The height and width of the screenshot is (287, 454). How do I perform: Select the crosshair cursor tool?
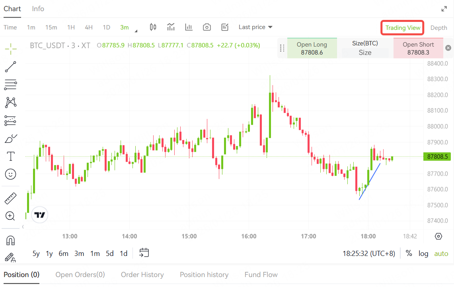point(11,49)
